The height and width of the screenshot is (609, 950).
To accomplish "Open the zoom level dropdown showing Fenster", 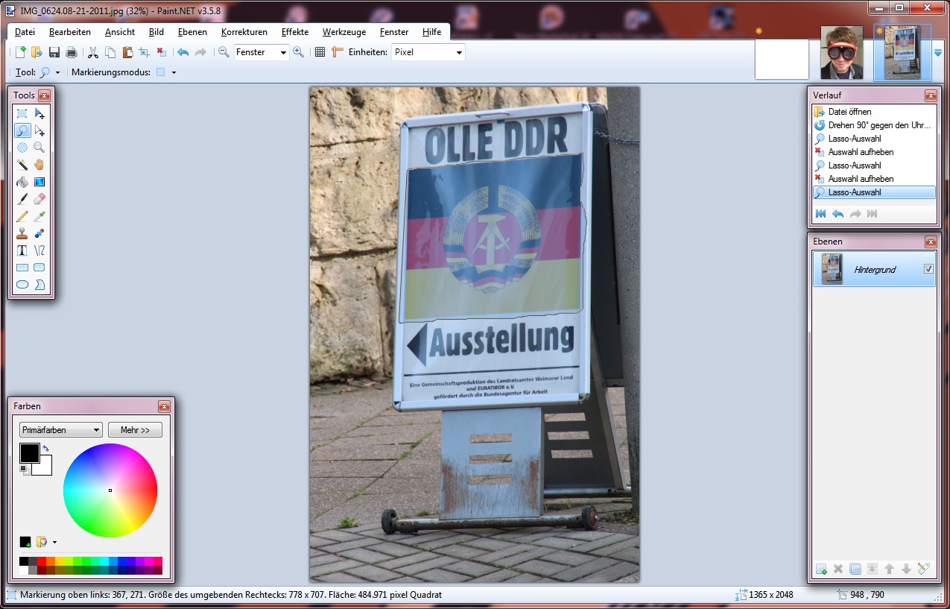I will point(262,52).
